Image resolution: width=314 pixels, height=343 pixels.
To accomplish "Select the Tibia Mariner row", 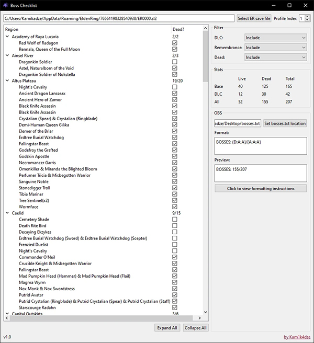I will 31,195.
